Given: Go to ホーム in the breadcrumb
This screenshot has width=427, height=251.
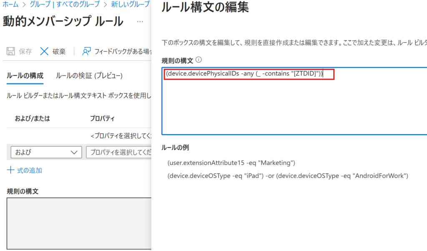Looking at the screenshot, I should click(x=10, y=5).
